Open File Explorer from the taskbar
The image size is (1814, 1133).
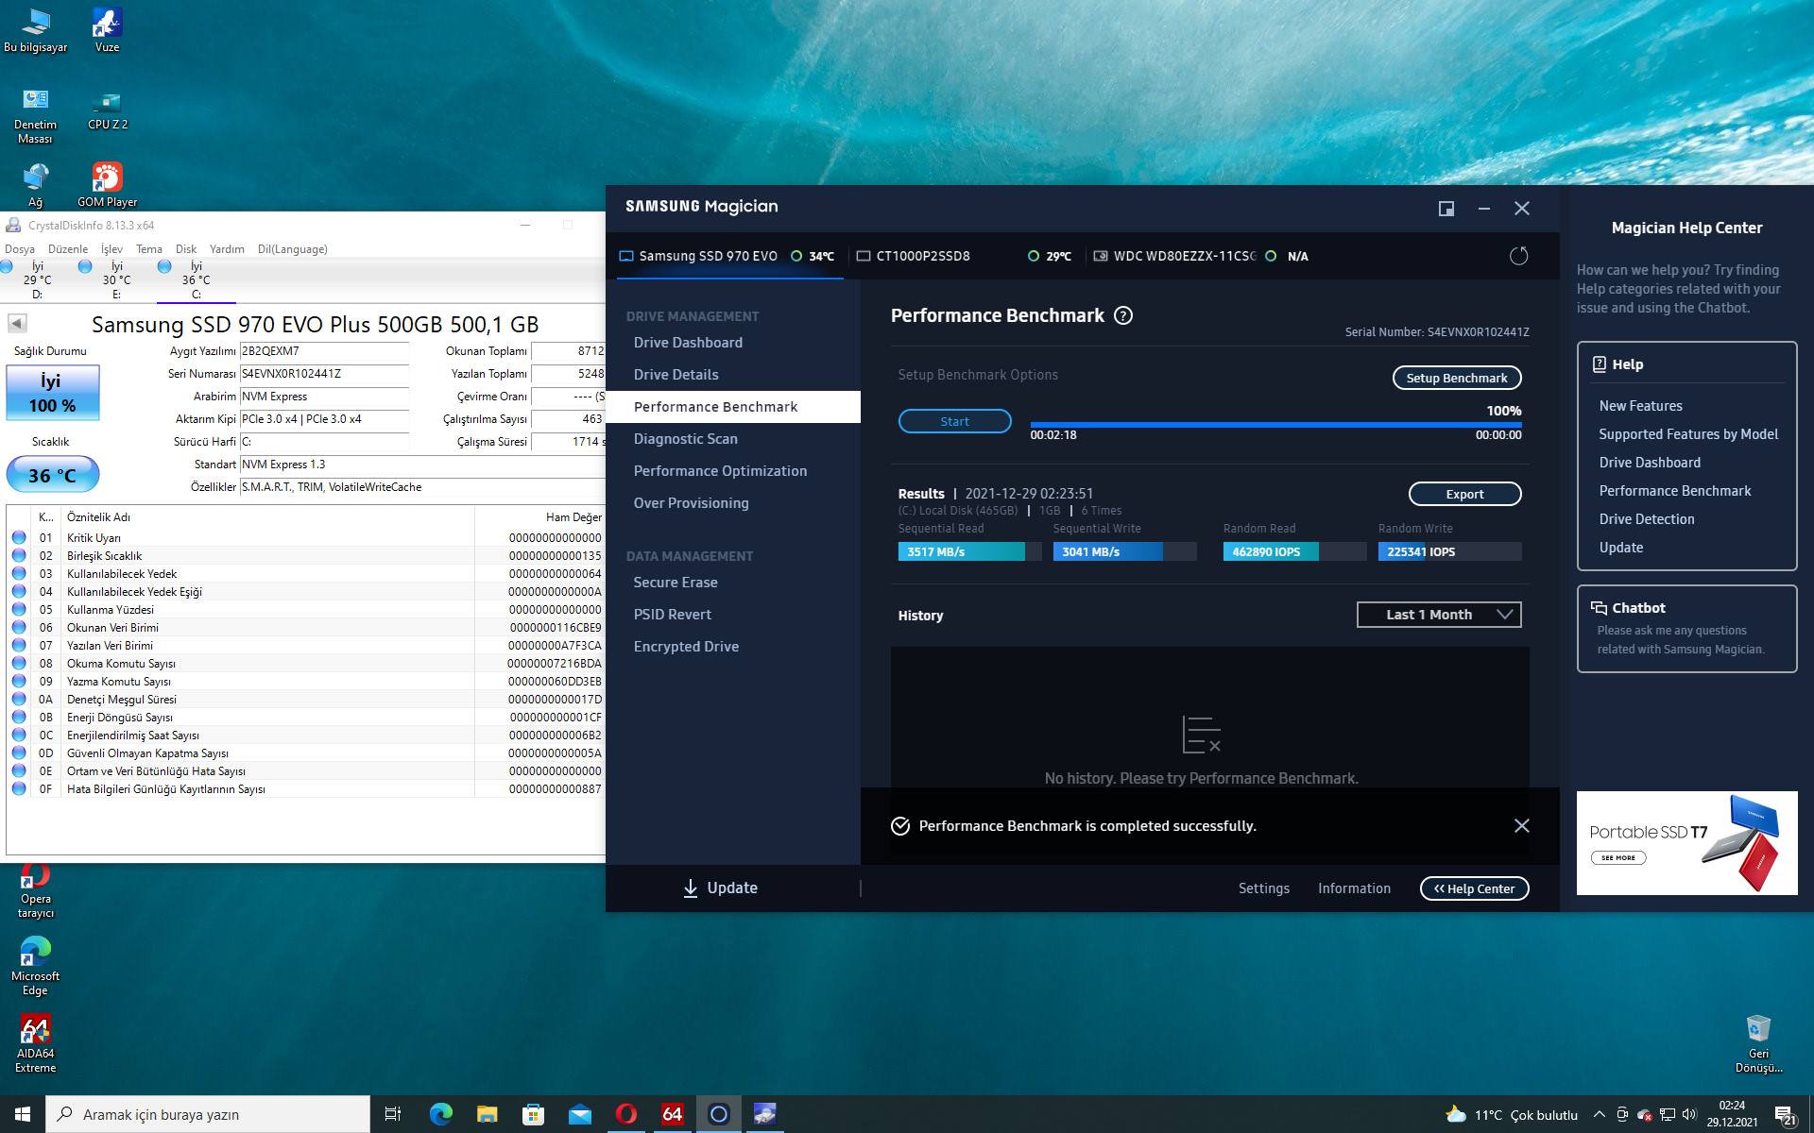(487, 1114)
